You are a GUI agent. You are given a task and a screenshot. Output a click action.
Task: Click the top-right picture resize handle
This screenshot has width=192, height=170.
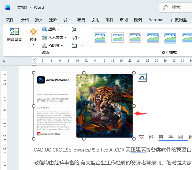tap(134, 73)
